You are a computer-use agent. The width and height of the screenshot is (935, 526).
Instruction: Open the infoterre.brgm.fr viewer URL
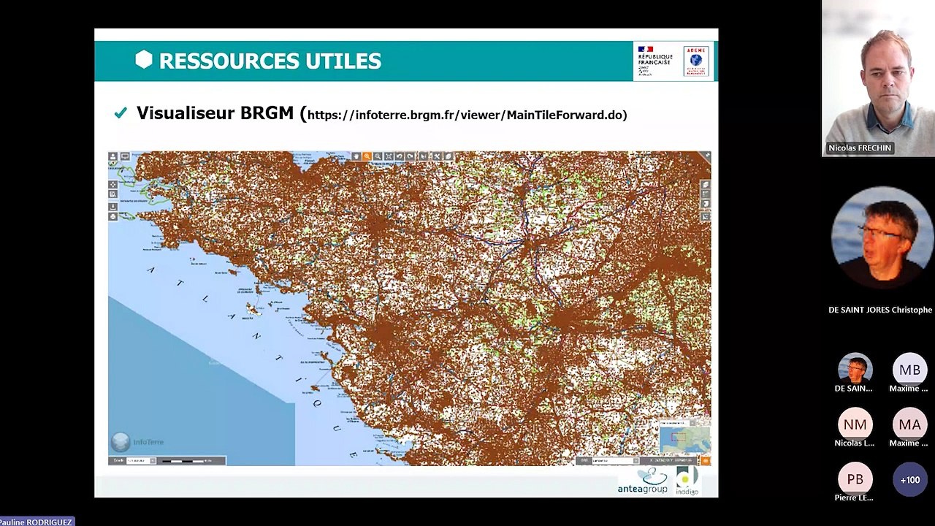point(467,115)
